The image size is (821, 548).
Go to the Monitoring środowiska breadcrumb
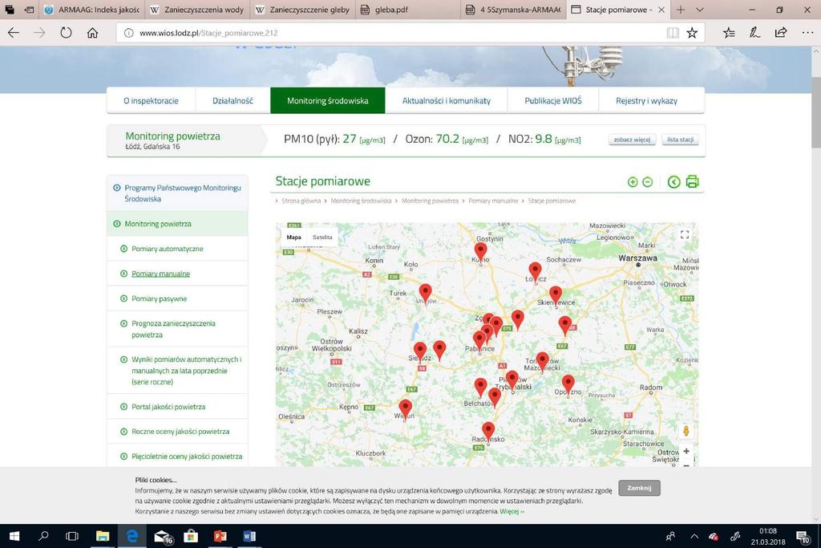click(361, 201)
